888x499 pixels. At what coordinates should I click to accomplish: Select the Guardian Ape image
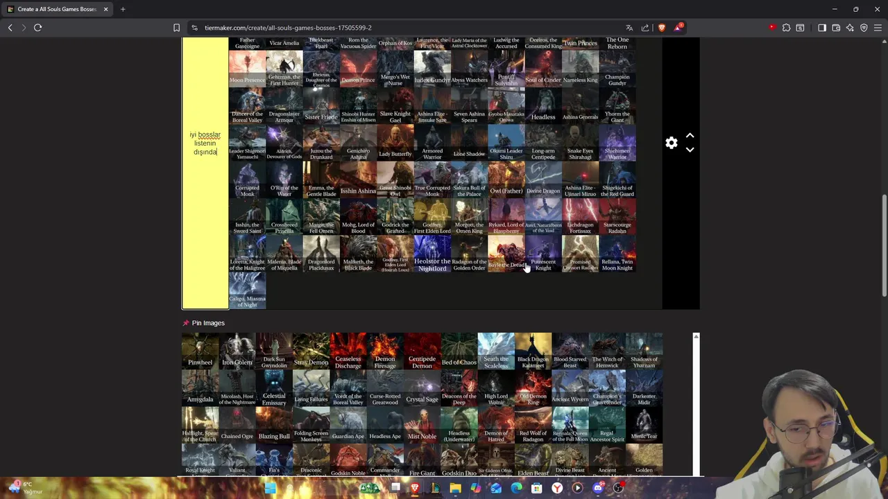348,425
